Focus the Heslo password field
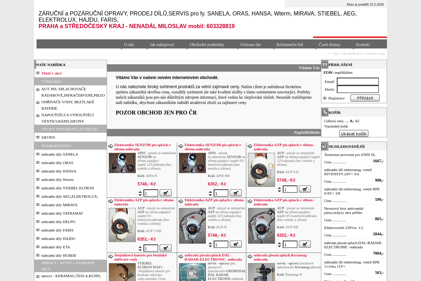The image size is (421, 281). click(358, 89)
